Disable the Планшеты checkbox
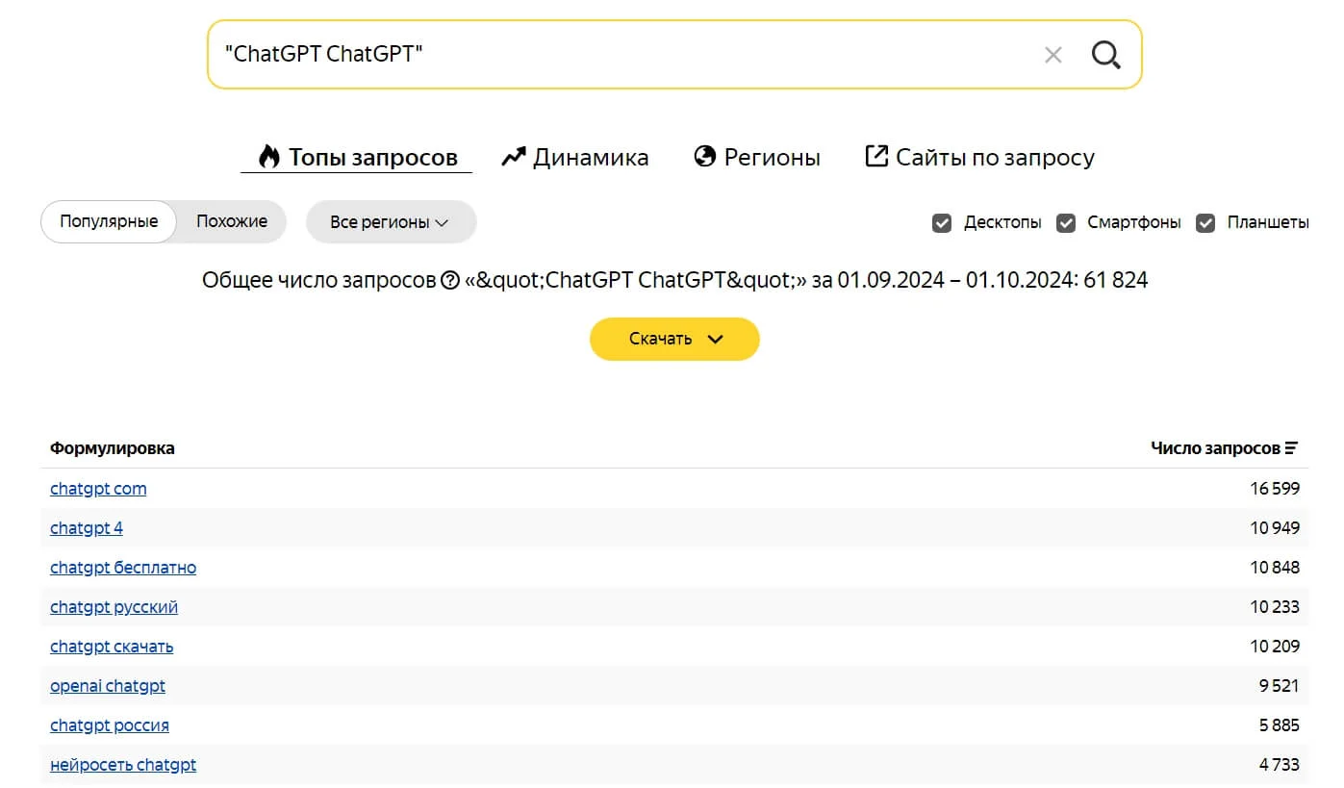 click(x=1205, y=223)
